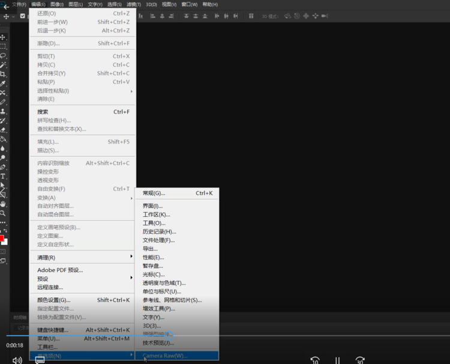The width and height of the screenshot is (450, 364).
Task: Open 颜色设置(G)... from Edit menu
Action: coord(54,300)
